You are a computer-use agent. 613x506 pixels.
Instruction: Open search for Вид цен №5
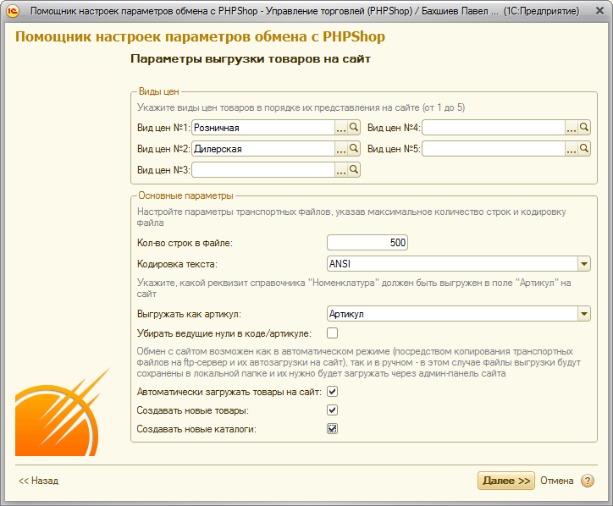584,148
